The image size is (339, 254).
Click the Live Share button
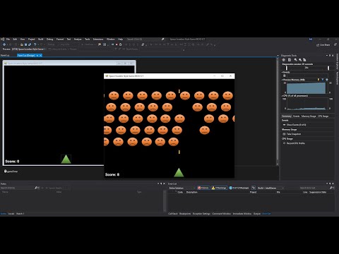323,44
